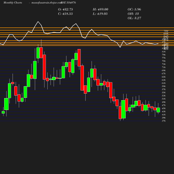Select the high value 'H: 489.00'

101,9
